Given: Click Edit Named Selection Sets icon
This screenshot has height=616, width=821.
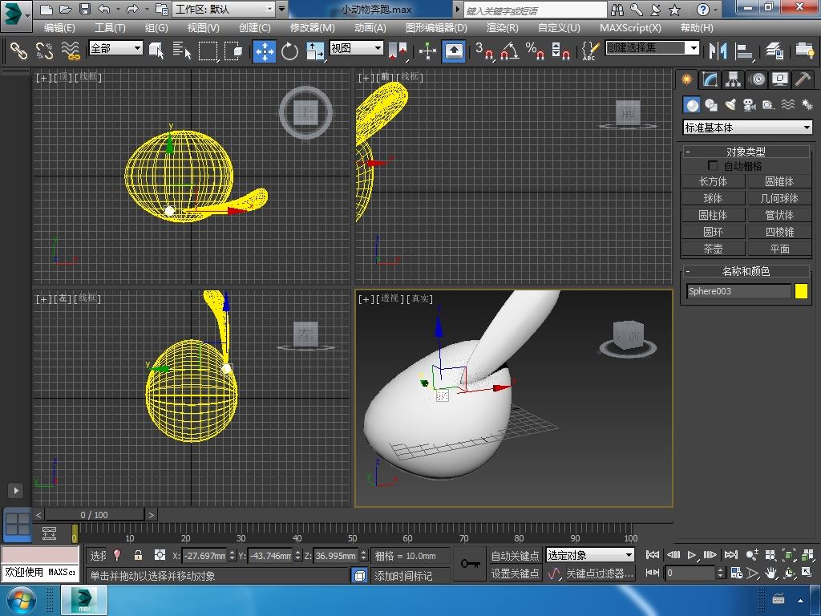Looking at the screenshot, I should pos(590,51).
